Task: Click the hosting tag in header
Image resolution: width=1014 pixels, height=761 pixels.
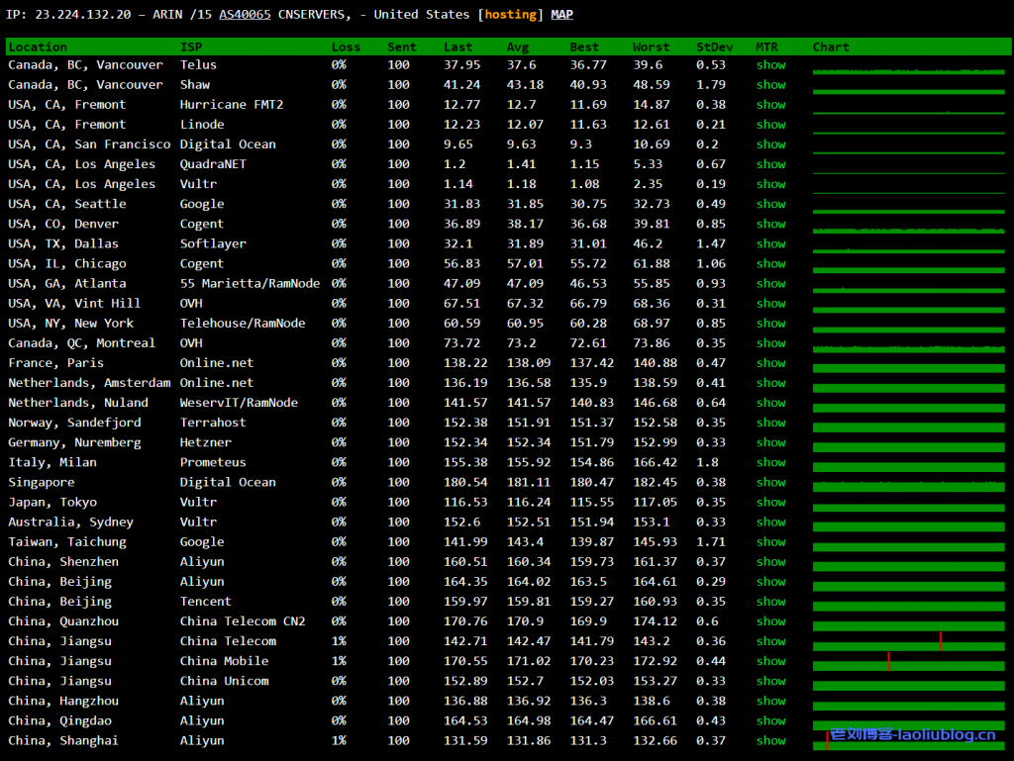Action: click(x=510, y=15)
